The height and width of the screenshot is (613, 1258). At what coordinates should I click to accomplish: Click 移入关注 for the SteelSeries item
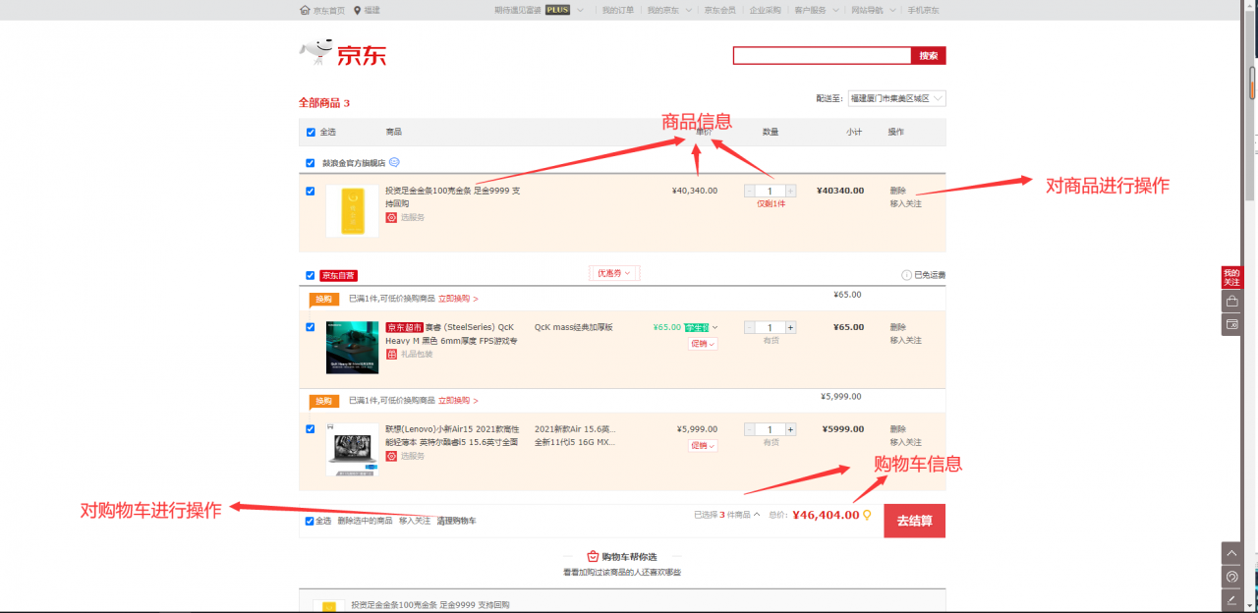click(906, 340)
